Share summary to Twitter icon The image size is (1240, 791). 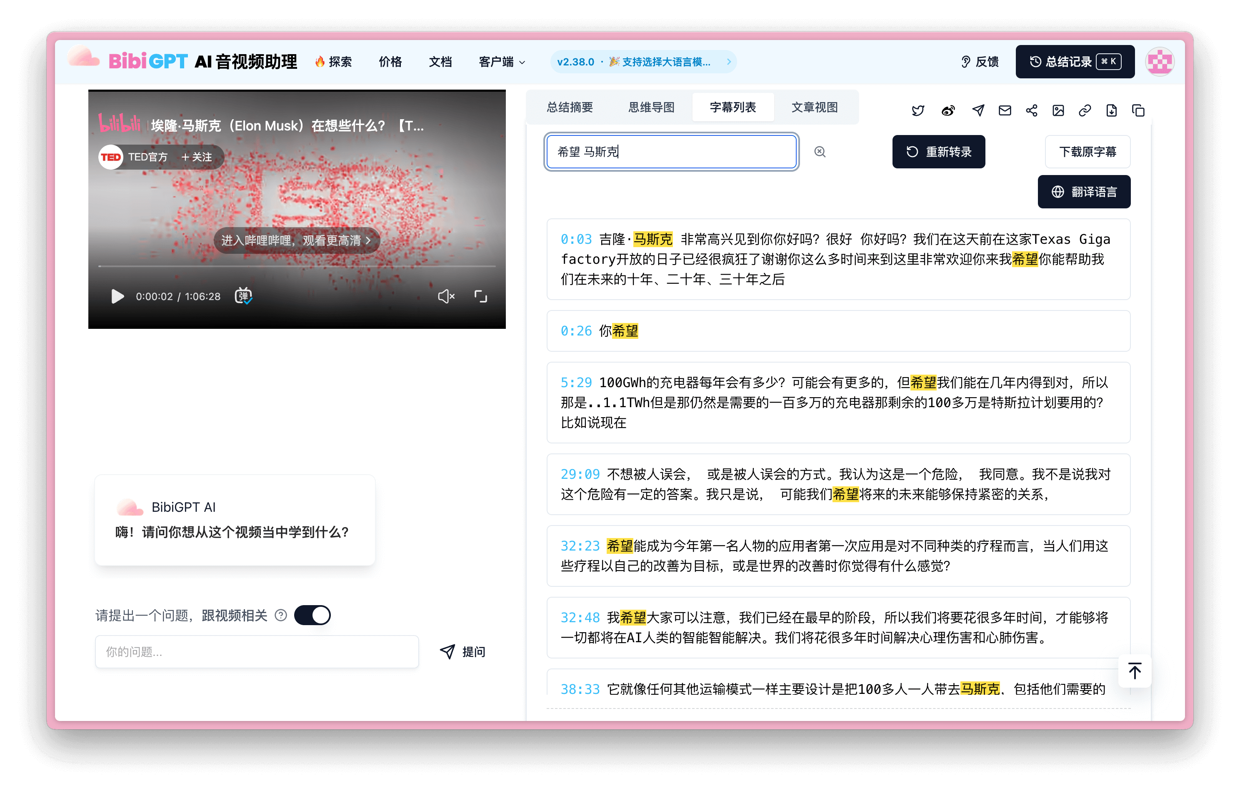(x=917, y=110)
